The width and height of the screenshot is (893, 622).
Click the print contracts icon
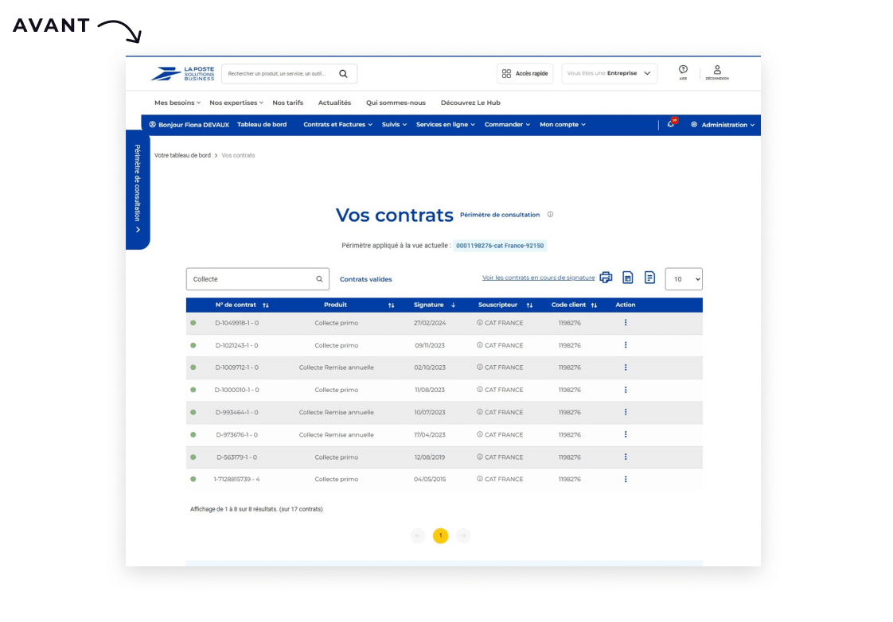(x=606, y=278)
